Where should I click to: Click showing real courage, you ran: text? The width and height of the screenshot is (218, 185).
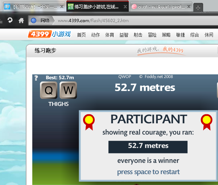click(148, 132)
